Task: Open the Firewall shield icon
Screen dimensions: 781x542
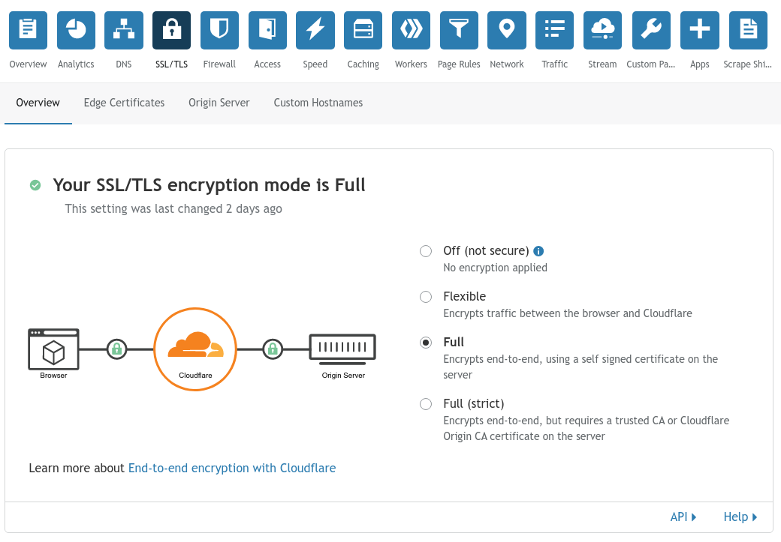Action: pos(219,30)
